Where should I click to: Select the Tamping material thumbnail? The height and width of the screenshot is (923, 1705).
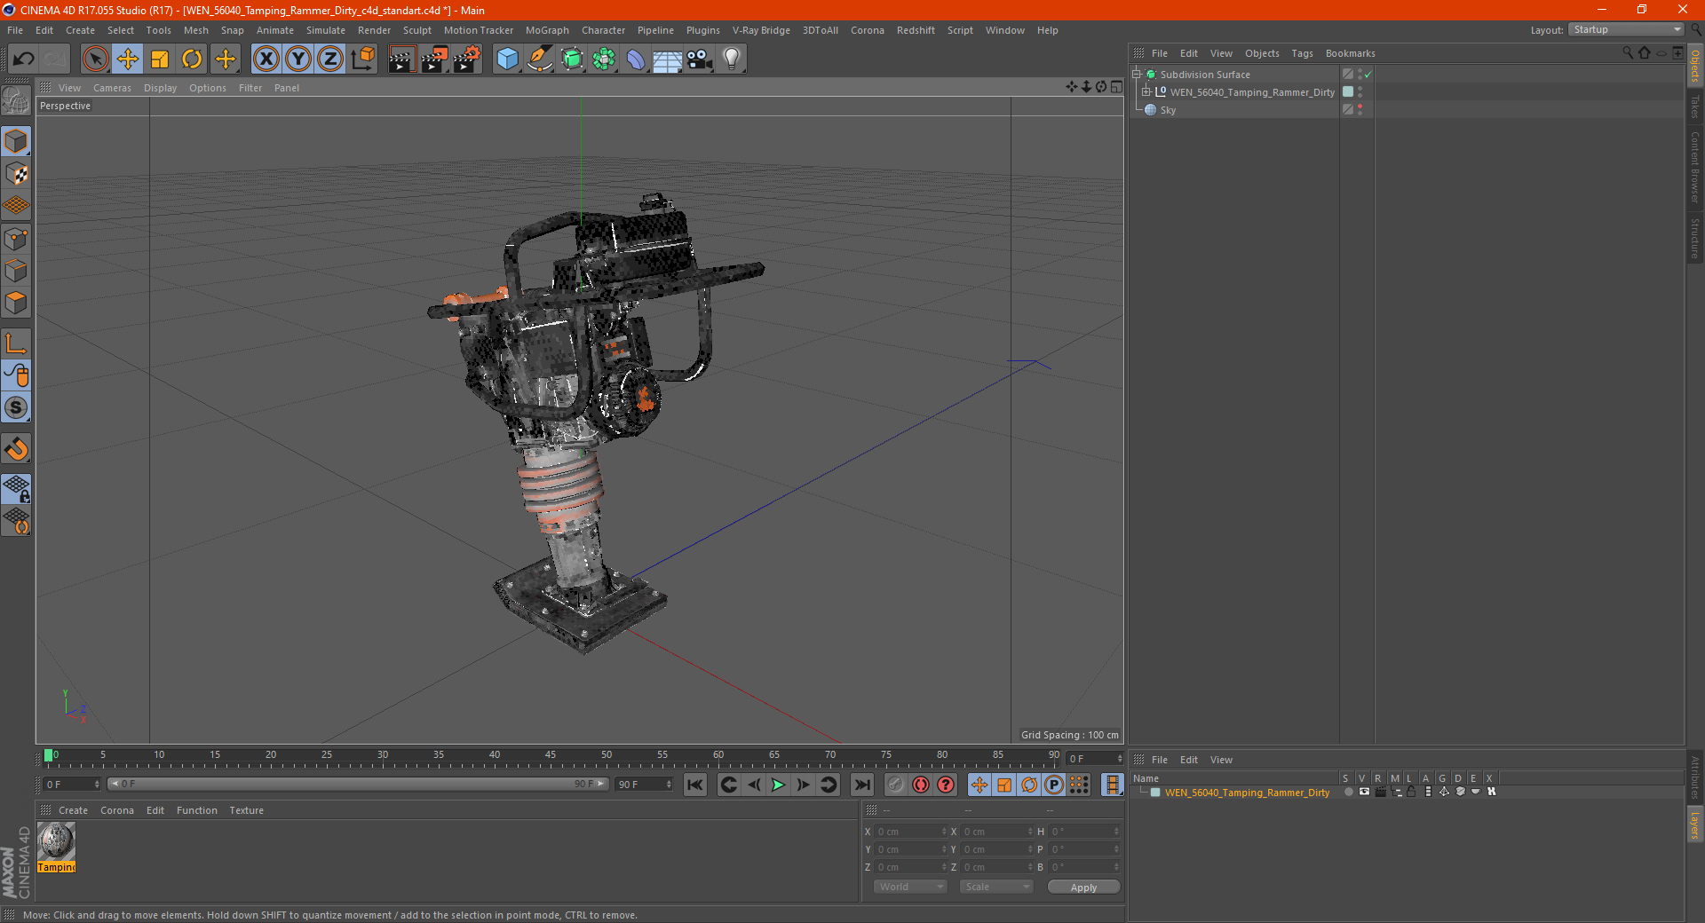click(x=57, y=841)
